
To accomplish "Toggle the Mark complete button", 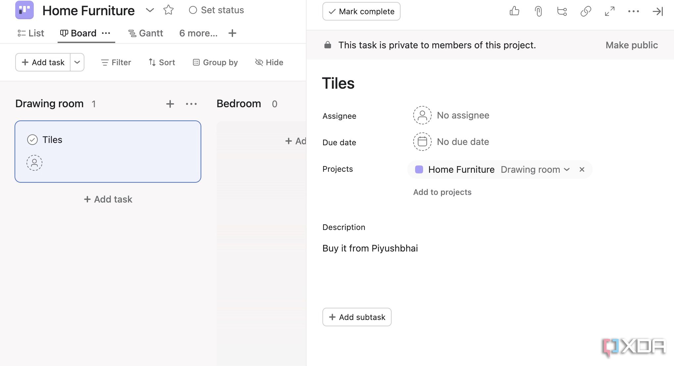I will click(360, 11).
